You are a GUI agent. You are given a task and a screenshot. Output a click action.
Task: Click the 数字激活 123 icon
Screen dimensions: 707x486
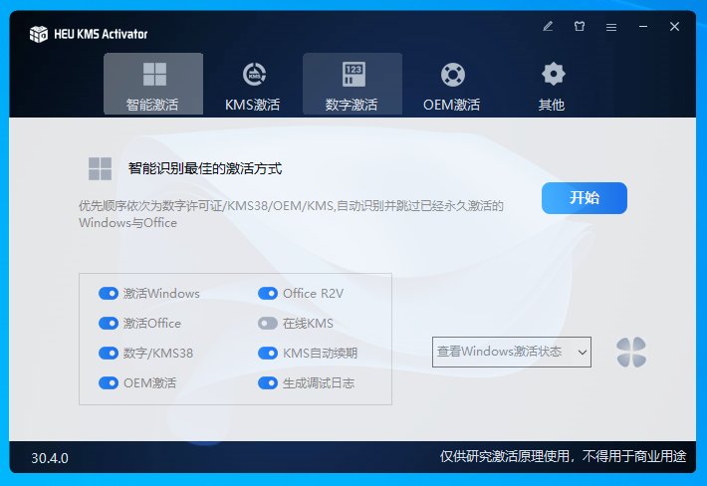click(x=353, y=75)
